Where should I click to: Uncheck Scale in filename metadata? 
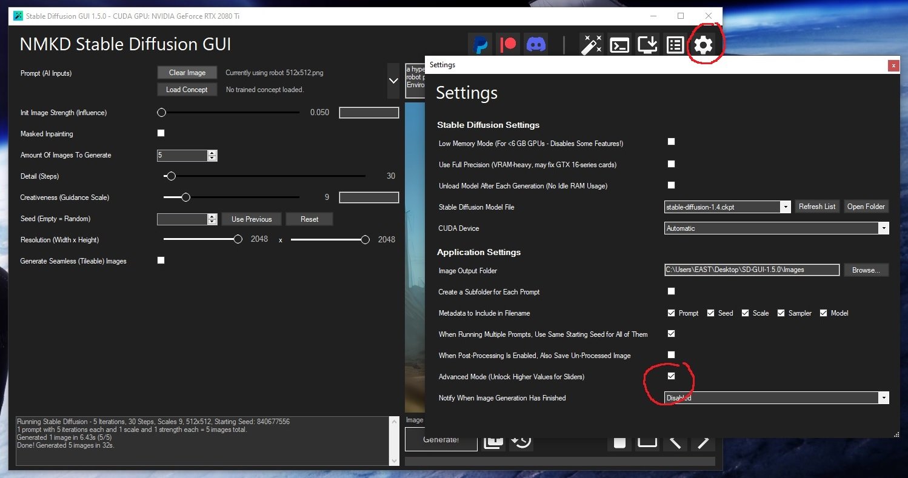tap(746, 313)
